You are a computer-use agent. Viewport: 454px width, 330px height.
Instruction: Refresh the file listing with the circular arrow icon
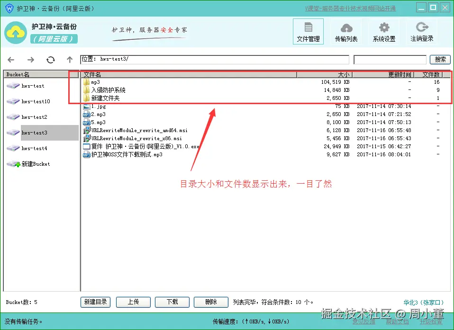click(51, 60)
